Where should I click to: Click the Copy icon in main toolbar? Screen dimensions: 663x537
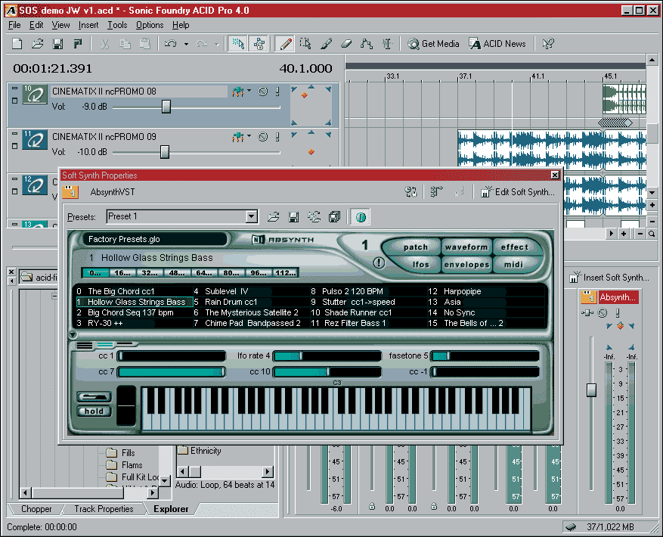tap(125, 44)
